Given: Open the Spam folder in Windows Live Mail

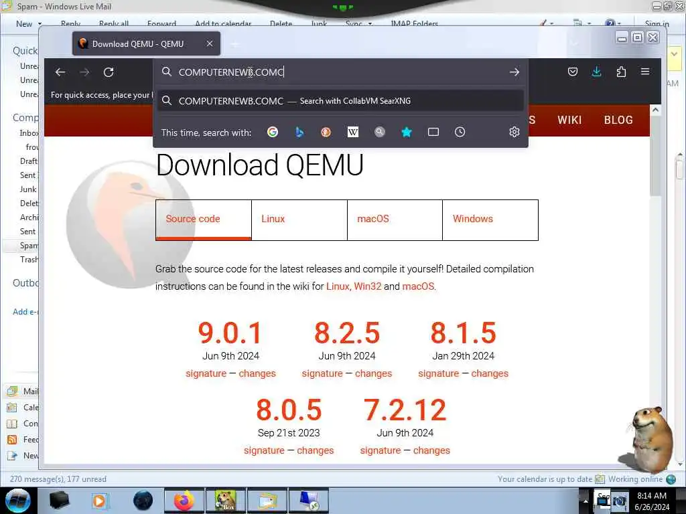Looking at the screenshot, I should 29,246.
